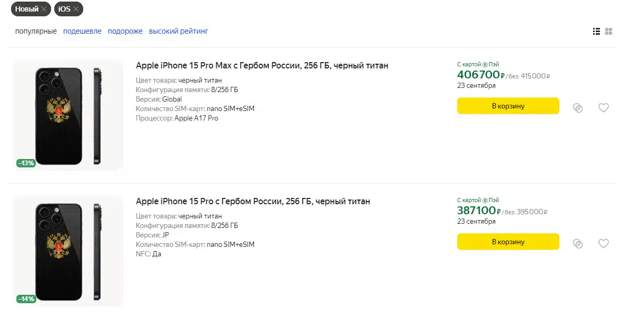
Task: Sort by высокий рейтинг
Action: click(x=178, y=31)
